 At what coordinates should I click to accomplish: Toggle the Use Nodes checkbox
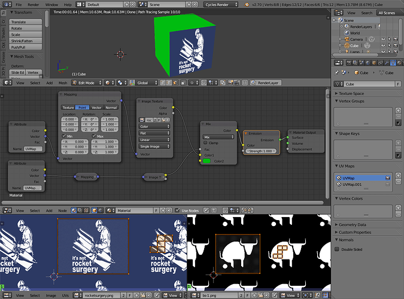point(177,210)
